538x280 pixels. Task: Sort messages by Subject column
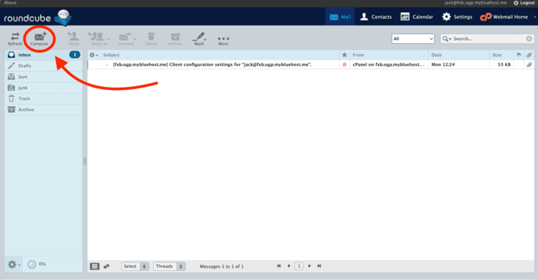coord(111,55)
